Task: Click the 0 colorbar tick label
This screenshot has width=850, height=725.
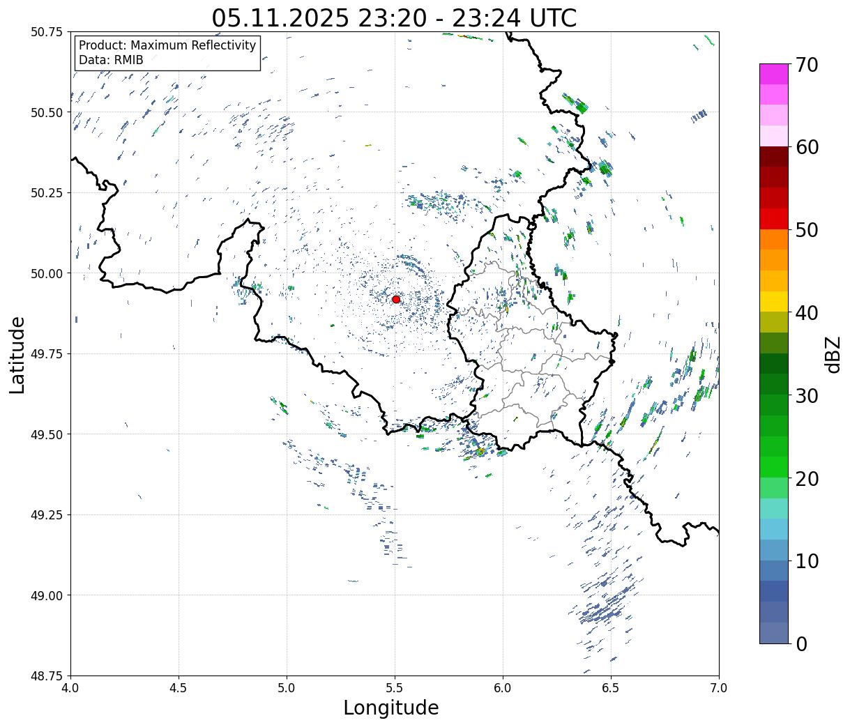Action: 800,643
